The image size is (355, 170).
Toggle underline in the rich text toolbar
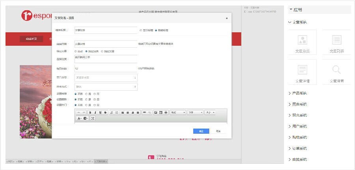pos(100,112)
